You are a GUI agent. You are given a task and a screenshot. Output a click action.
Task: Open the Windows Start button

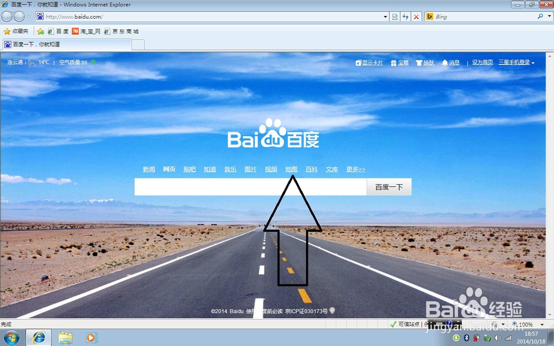click(11, 338)
